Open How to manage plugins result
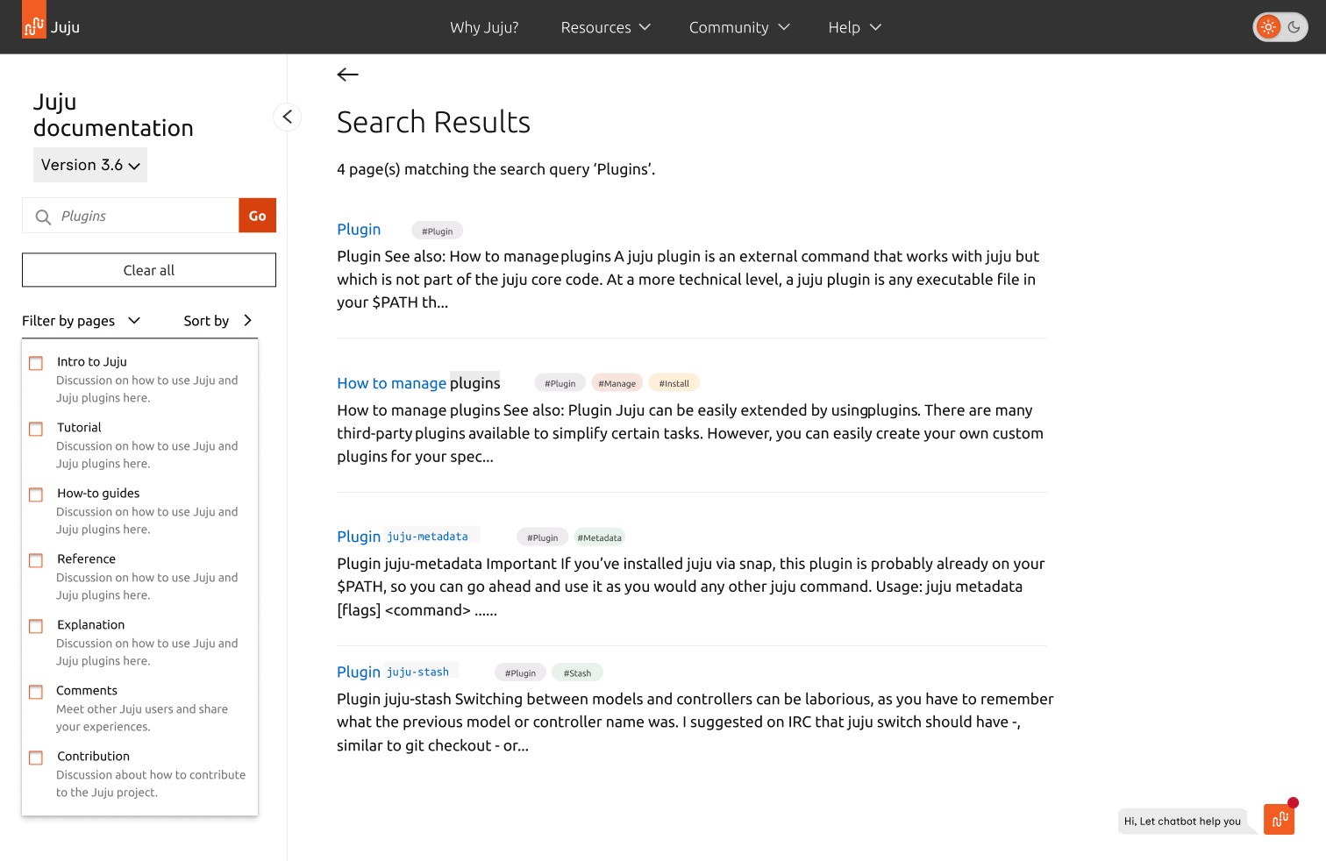This screenshot has height=861, width=1326. 418,383
